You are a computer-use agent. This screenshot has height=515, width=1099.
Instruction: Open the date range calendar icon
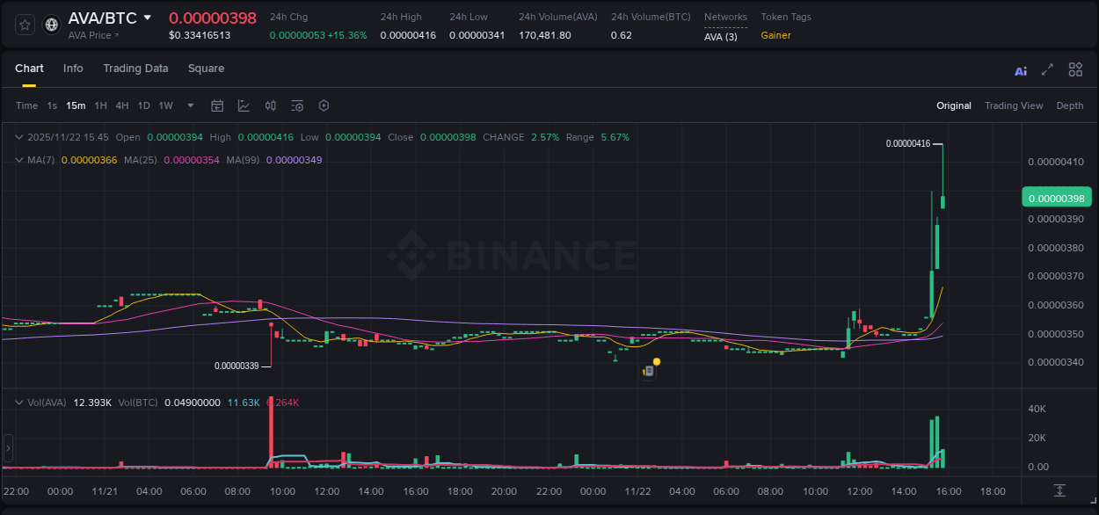(x=217, y=105)
